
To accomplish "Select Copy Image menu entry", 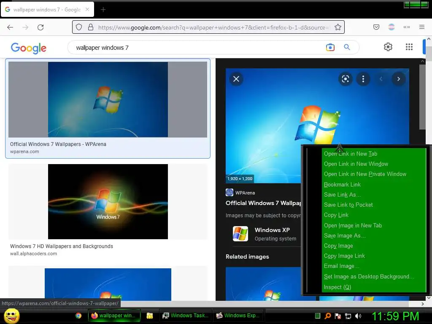I will point(374,246).
